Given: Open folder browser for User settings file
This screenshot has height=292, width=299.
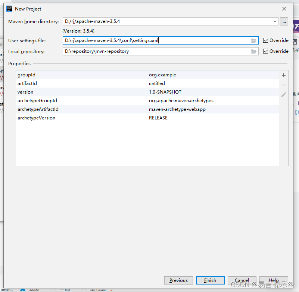Looking at the screenshot, I should click(x=253, y=40).
